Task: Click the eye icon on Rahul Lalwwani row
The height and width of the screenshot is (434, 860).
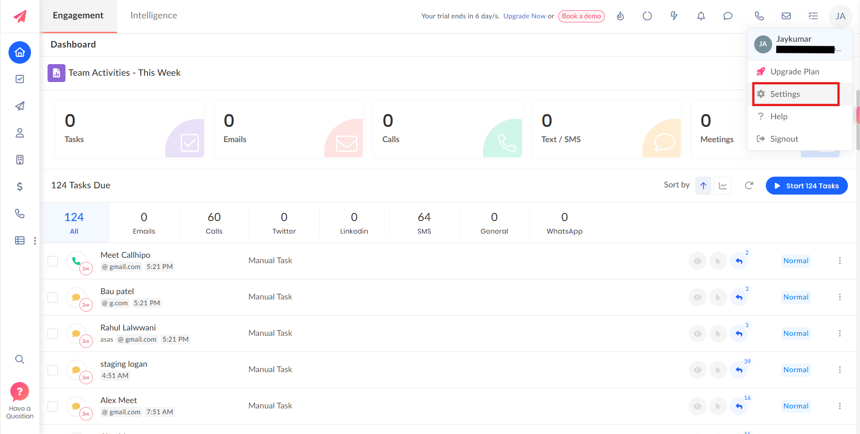Action: [x=698, y=334]
